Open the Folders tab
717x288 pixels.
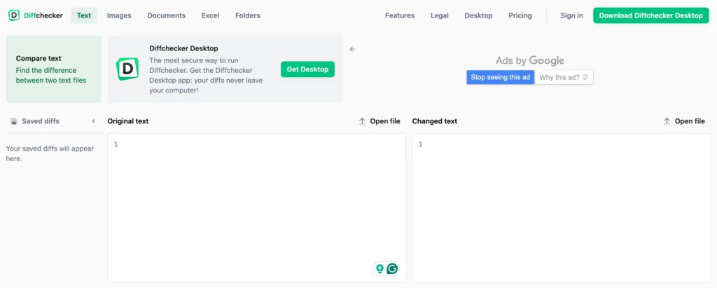click(248, 15)
